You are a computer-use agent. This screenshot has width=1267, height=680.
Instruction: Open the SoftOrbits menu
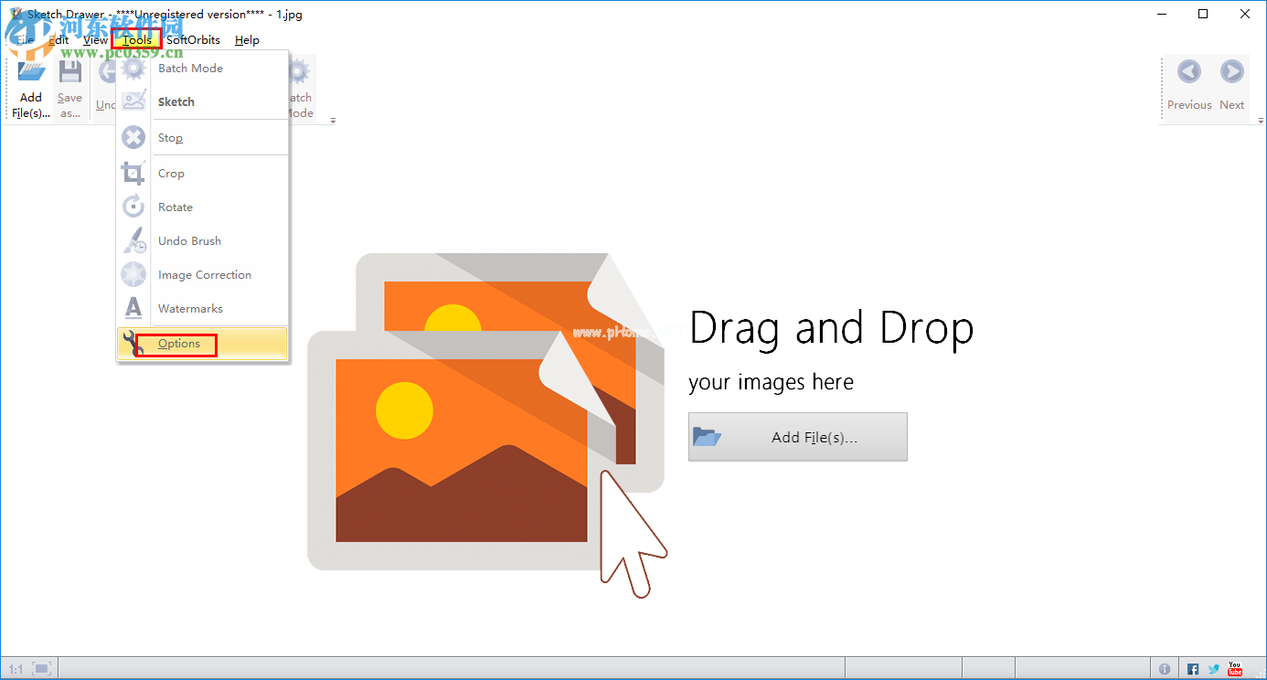pos(193,40)
